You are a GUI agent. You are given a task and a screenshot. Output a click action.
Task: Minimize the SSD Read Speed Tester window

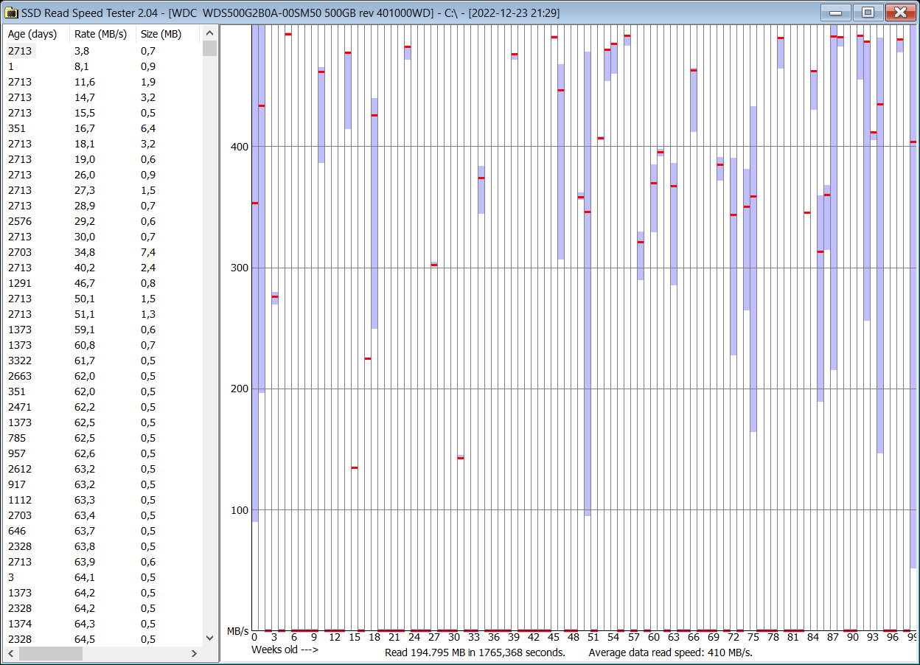[x=835, y=12]
